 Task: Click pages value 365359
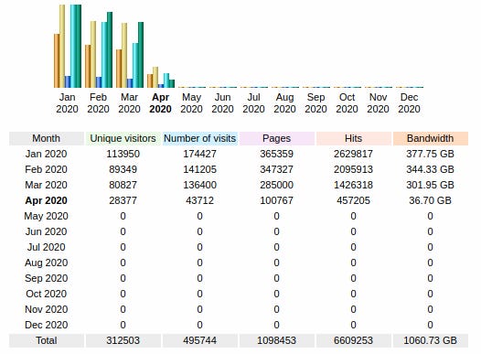(x=277, y=154)
